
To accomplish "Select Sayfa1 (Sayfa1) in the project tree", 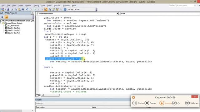I will pyautogui.click(x=14, y=28).
